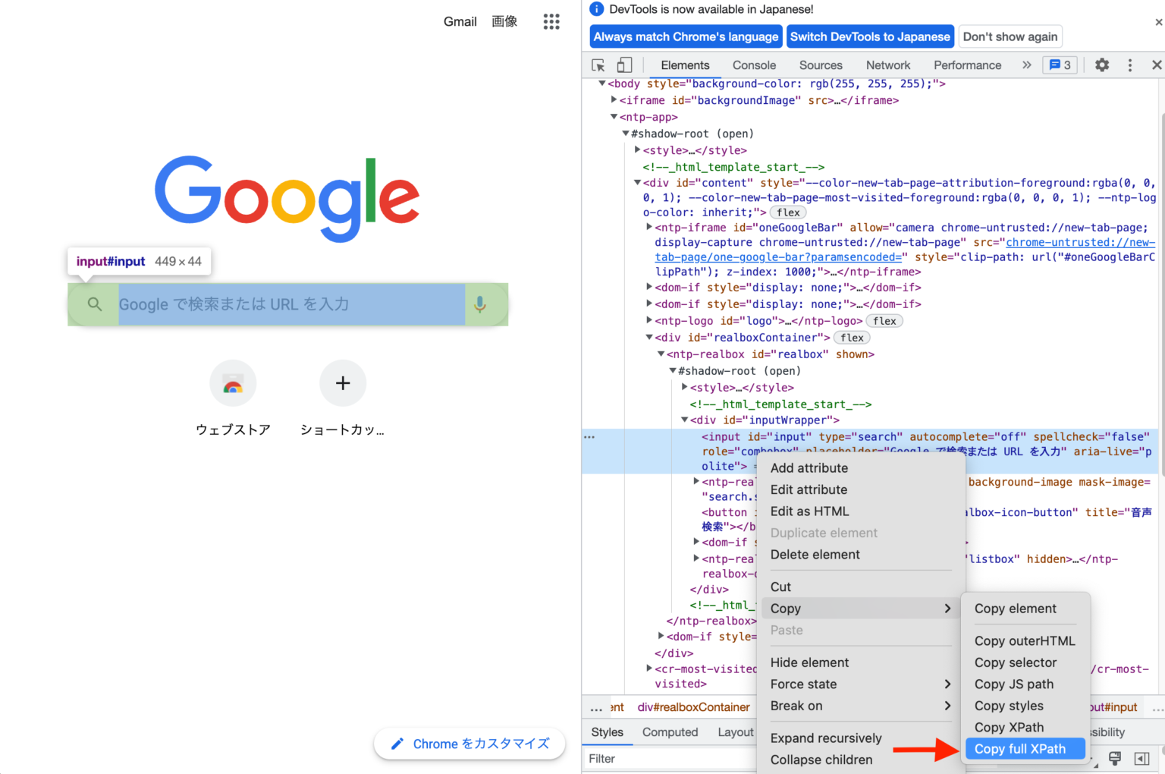Open the DevTools three-dot more options menu
This screenshot has width=1165, height=774.
pyautogui.click(x=1129, y=65)
